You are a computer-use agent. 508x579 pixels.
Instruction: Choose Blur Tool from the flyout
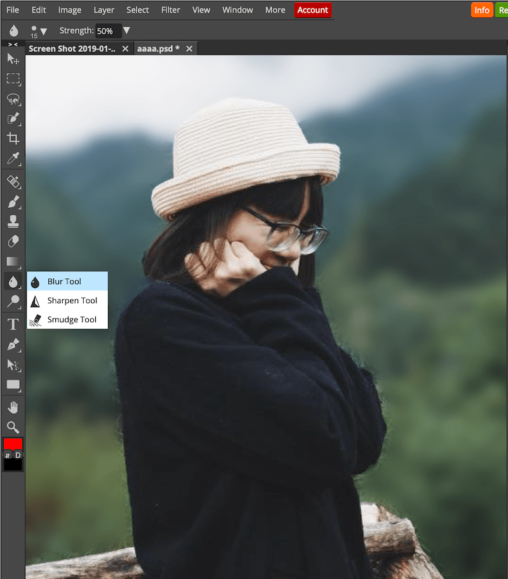67,282
